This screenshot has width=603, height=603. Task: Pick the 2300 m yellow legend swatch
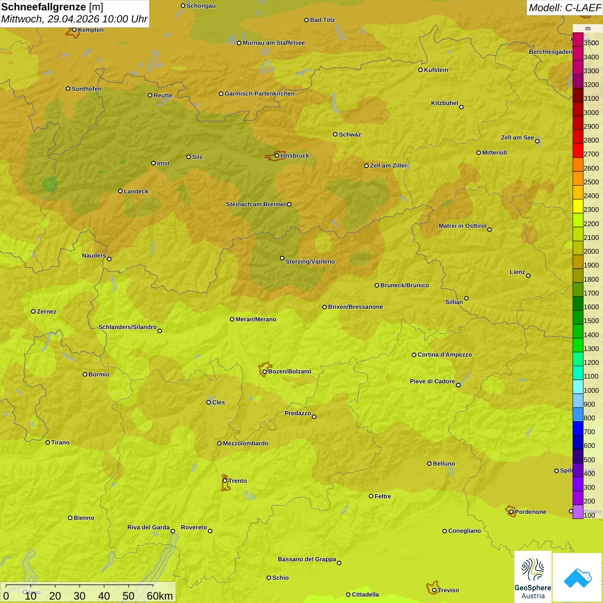click(x=578, y=206)
